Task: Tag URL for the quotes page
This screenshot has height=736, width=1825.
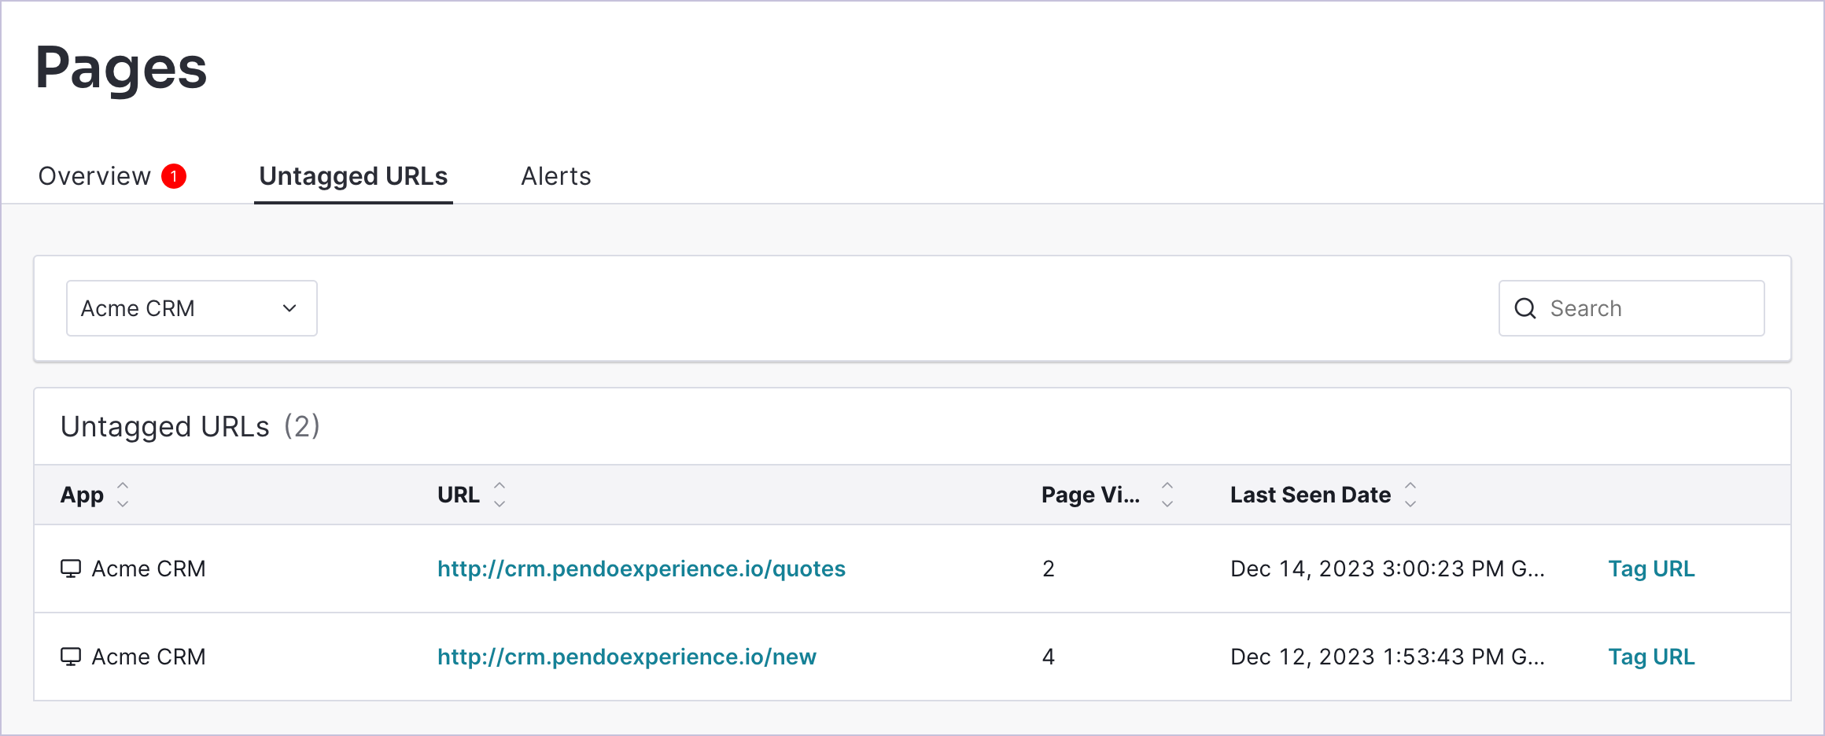Action: pyautogui.click(x=1651, y=569)
